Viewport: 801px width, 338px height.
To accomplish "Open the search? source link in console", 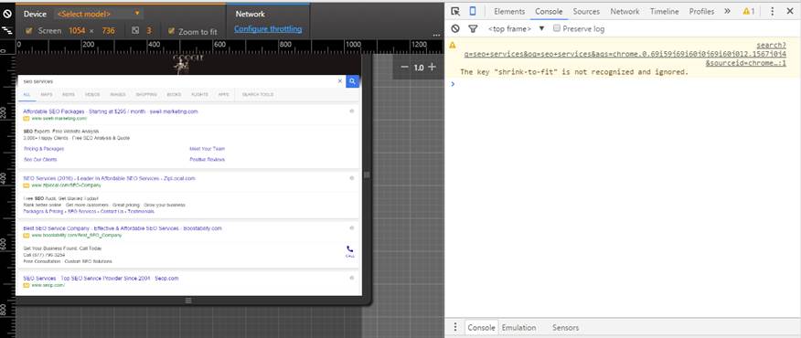I will pos(625,54).
